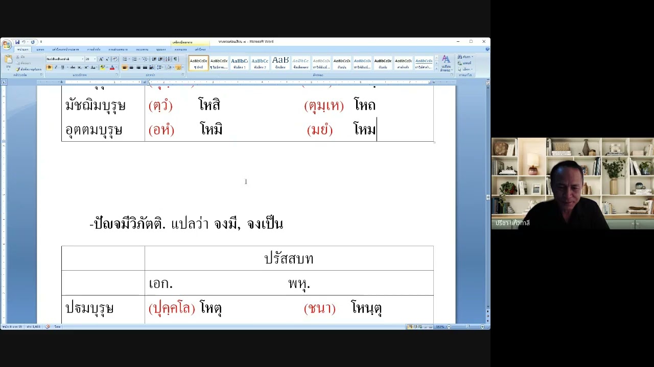Screen dimensions: 654x367
Task: Apply Normal style from styles gallery
Action: [199, 63]
